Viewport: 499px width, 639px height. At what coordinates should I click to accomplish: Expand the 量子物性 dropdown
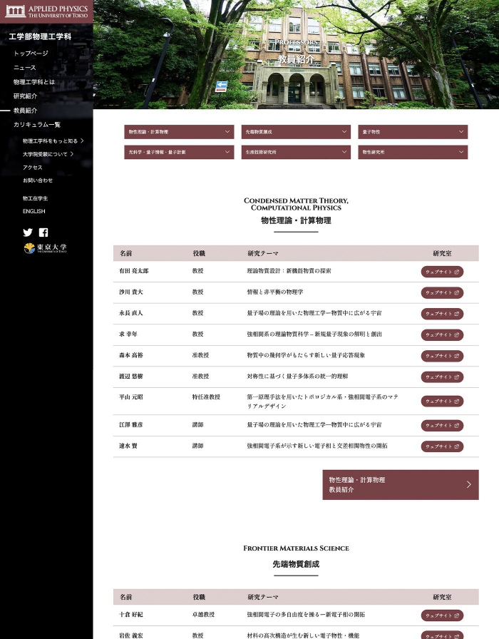point(413,132)
